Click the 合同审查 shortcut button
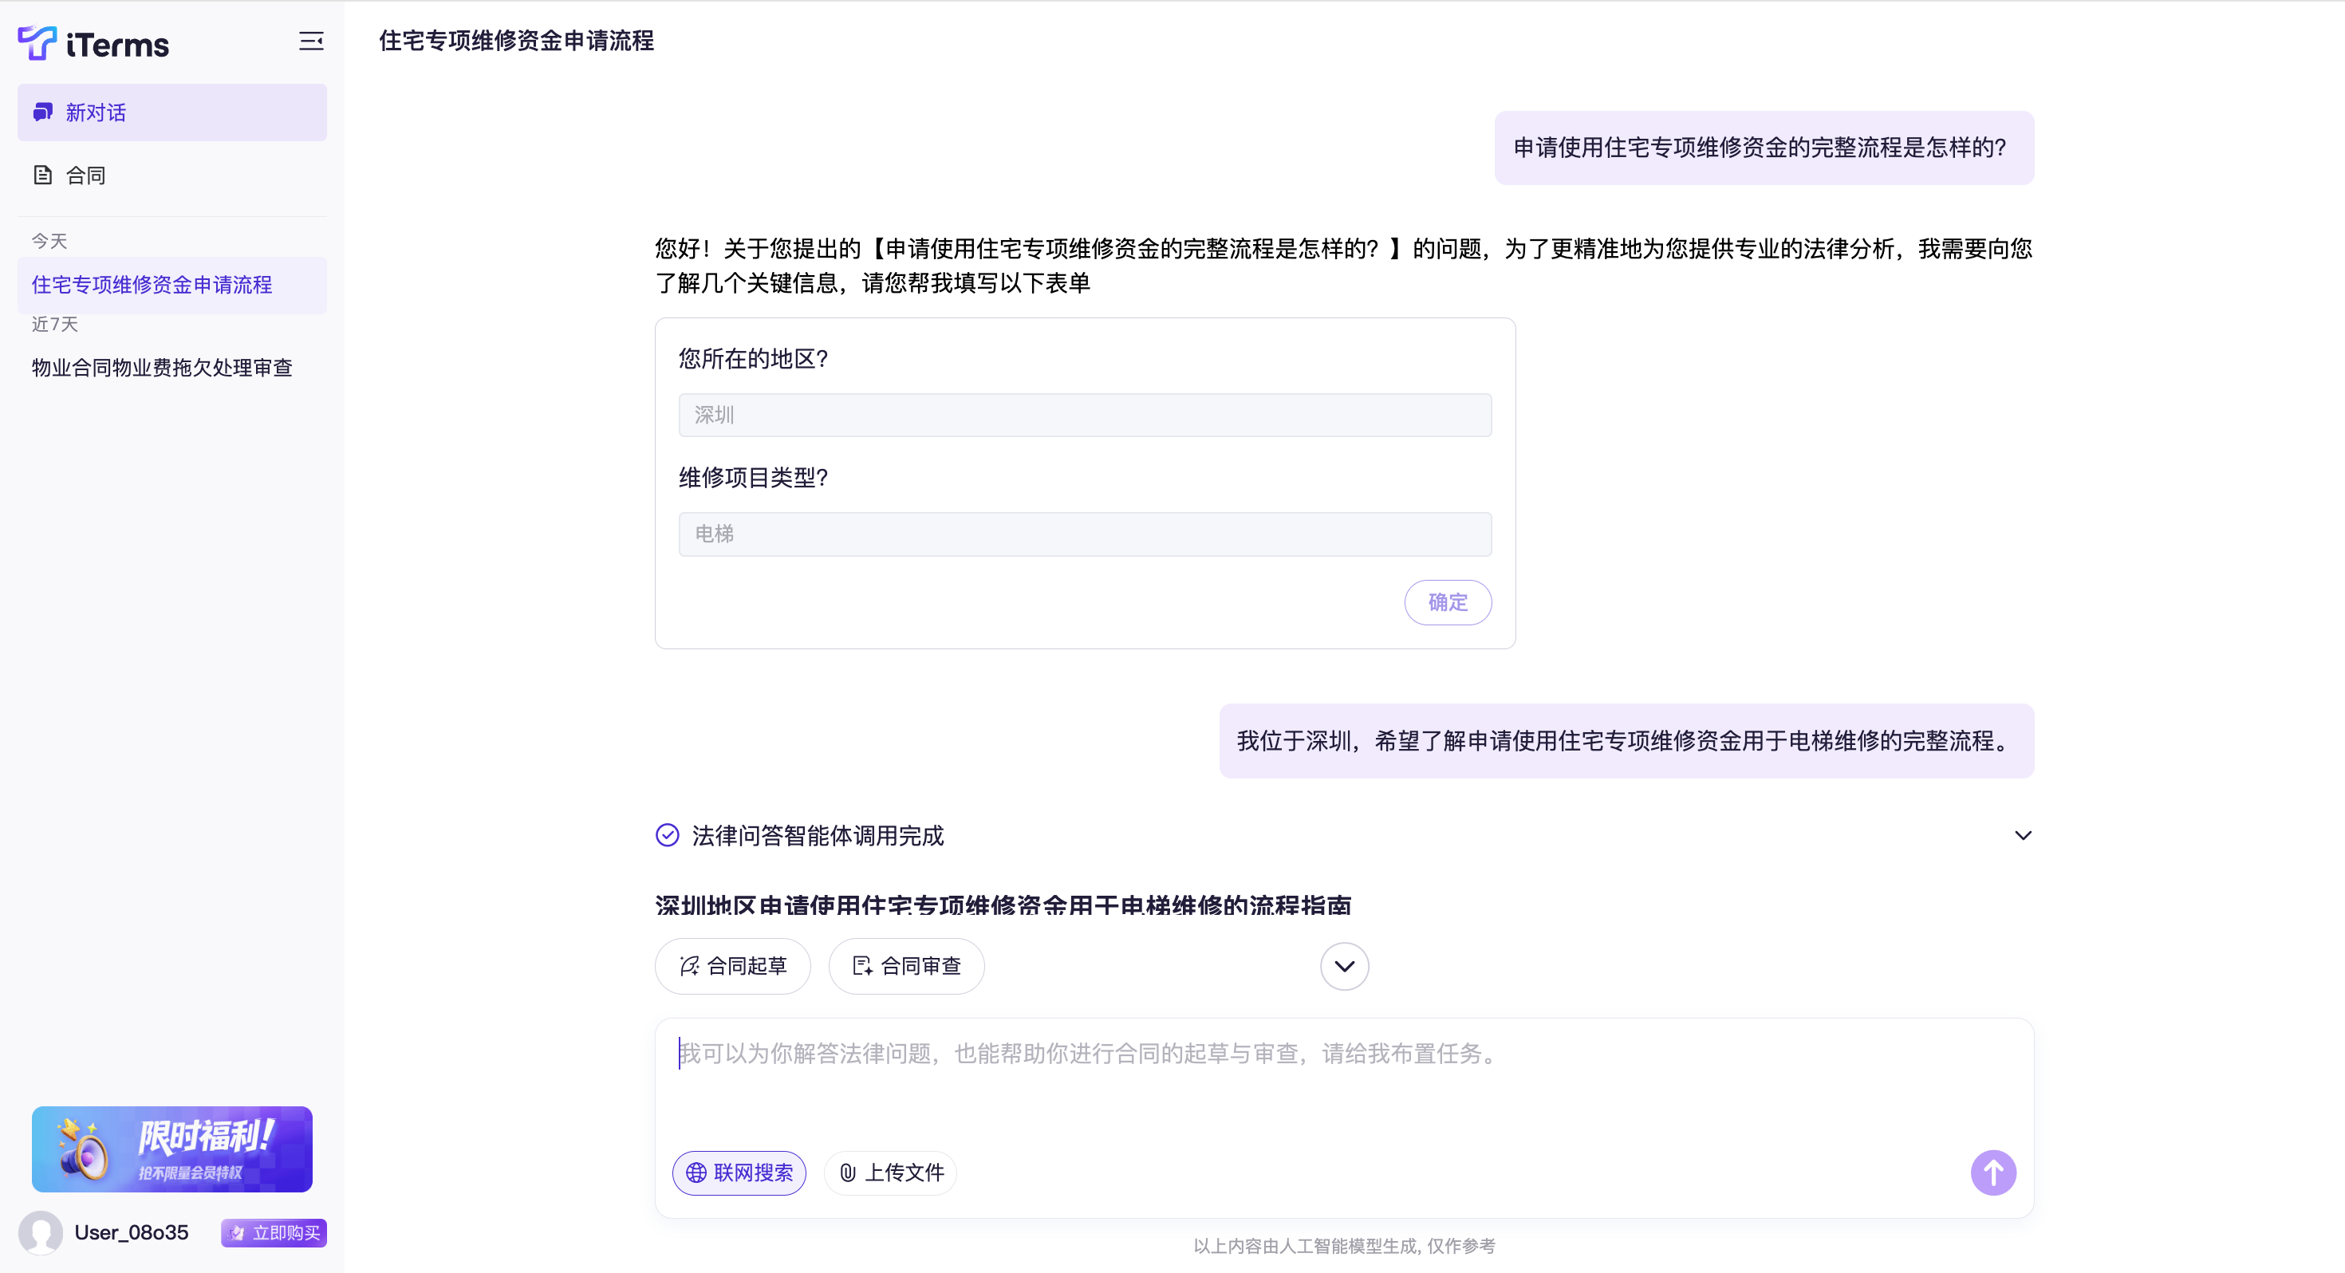The image size is (2345, 1273). point(907,966)
